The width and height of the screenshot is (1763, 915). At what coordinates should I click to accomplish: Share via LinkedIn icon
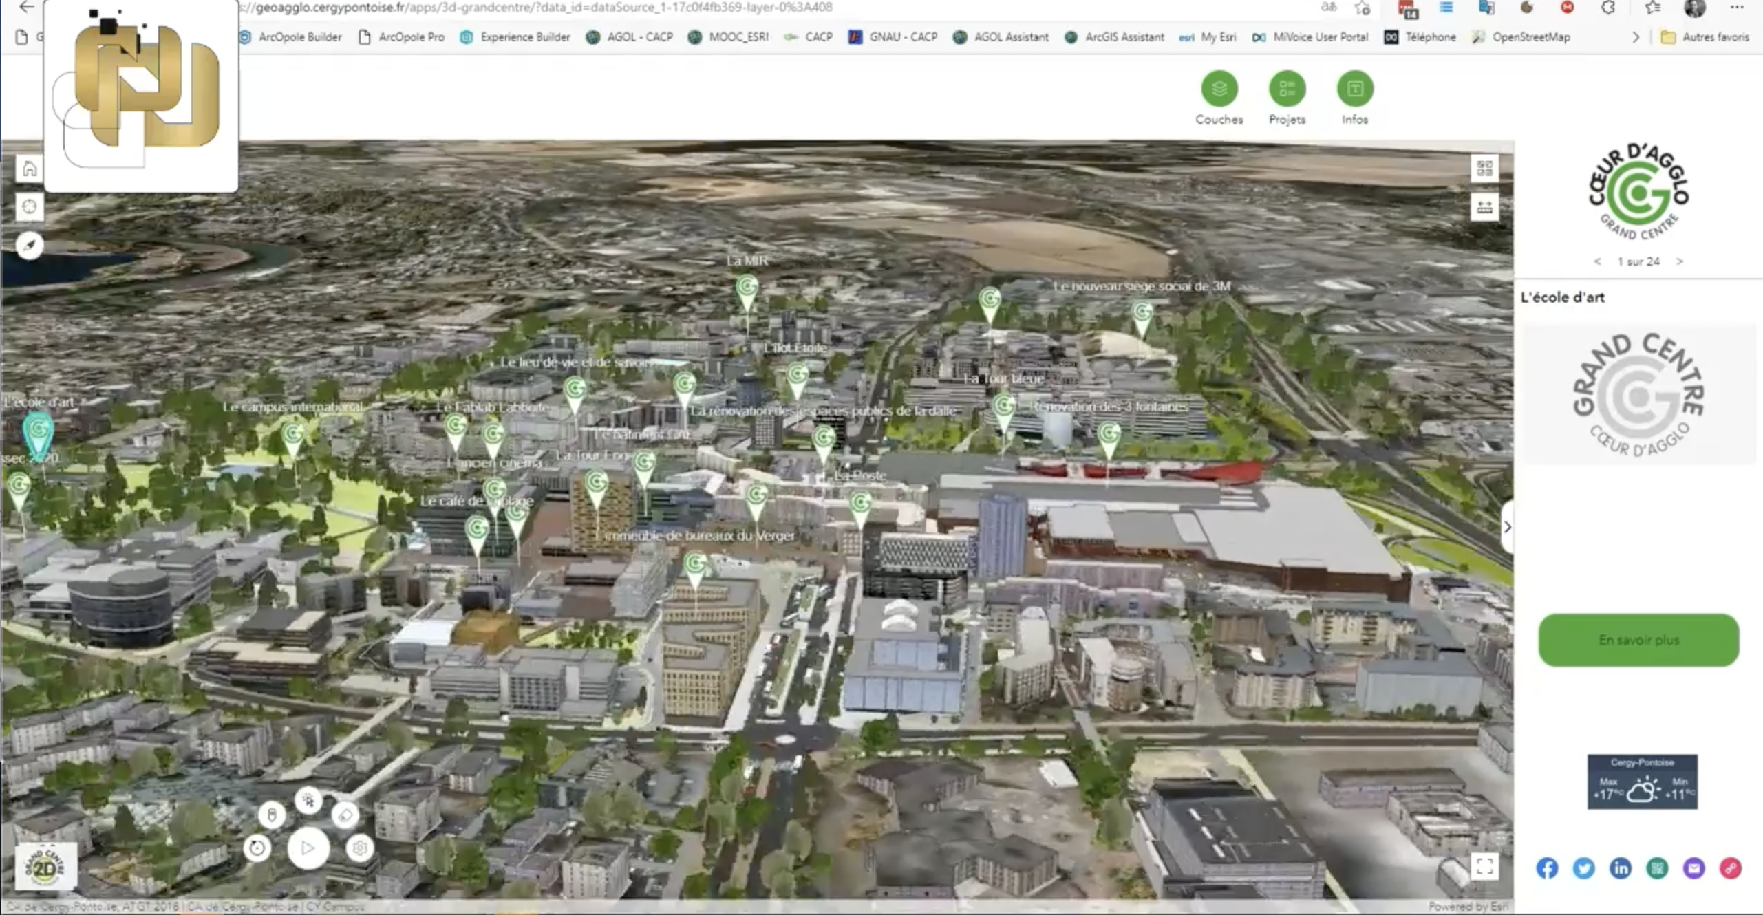(x=1620, y=868)
